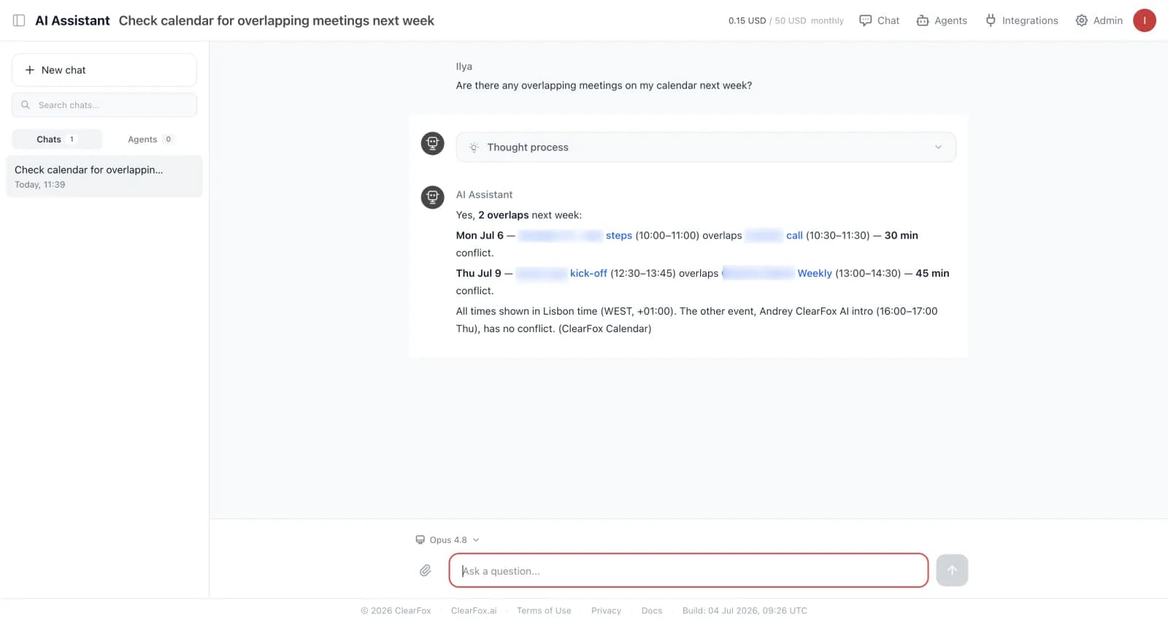
Task: Open the Docs footer link
Action: point(652,611)
